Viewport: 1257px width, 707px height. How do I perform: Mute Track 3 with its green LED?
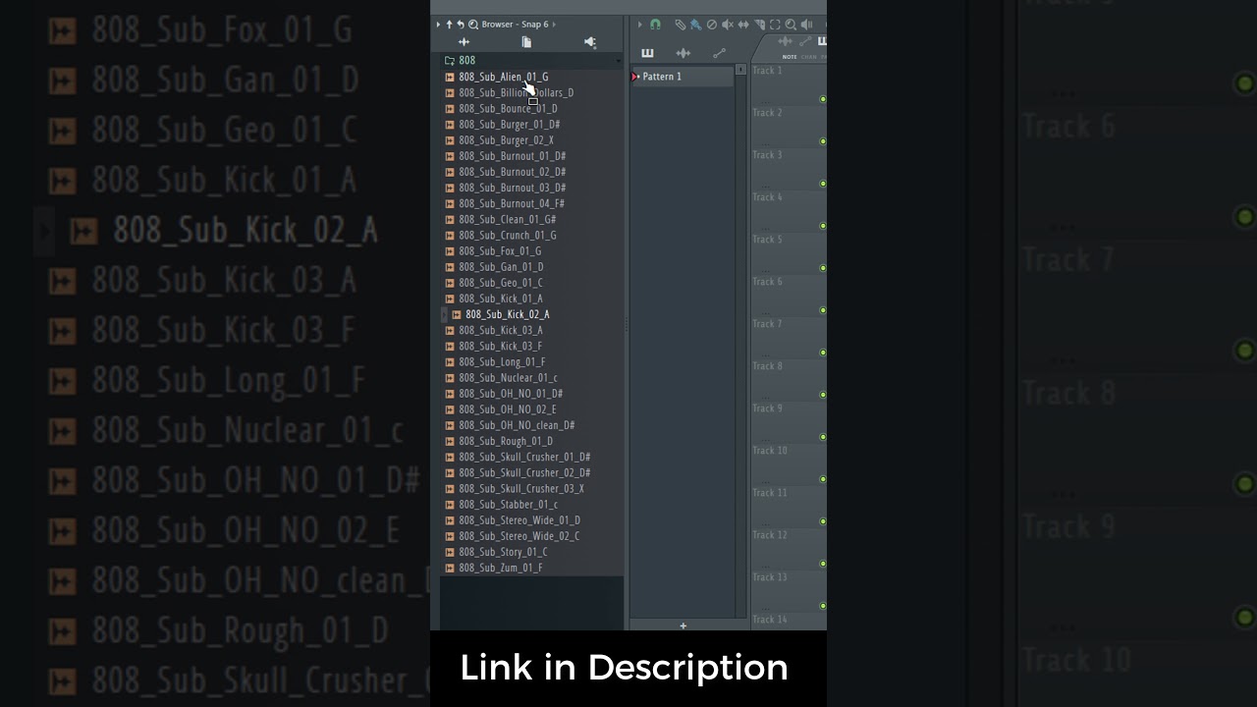823,184
